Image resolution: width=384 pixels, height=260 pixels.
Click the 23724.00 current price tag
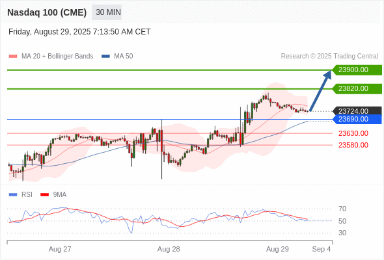(357, 111)
